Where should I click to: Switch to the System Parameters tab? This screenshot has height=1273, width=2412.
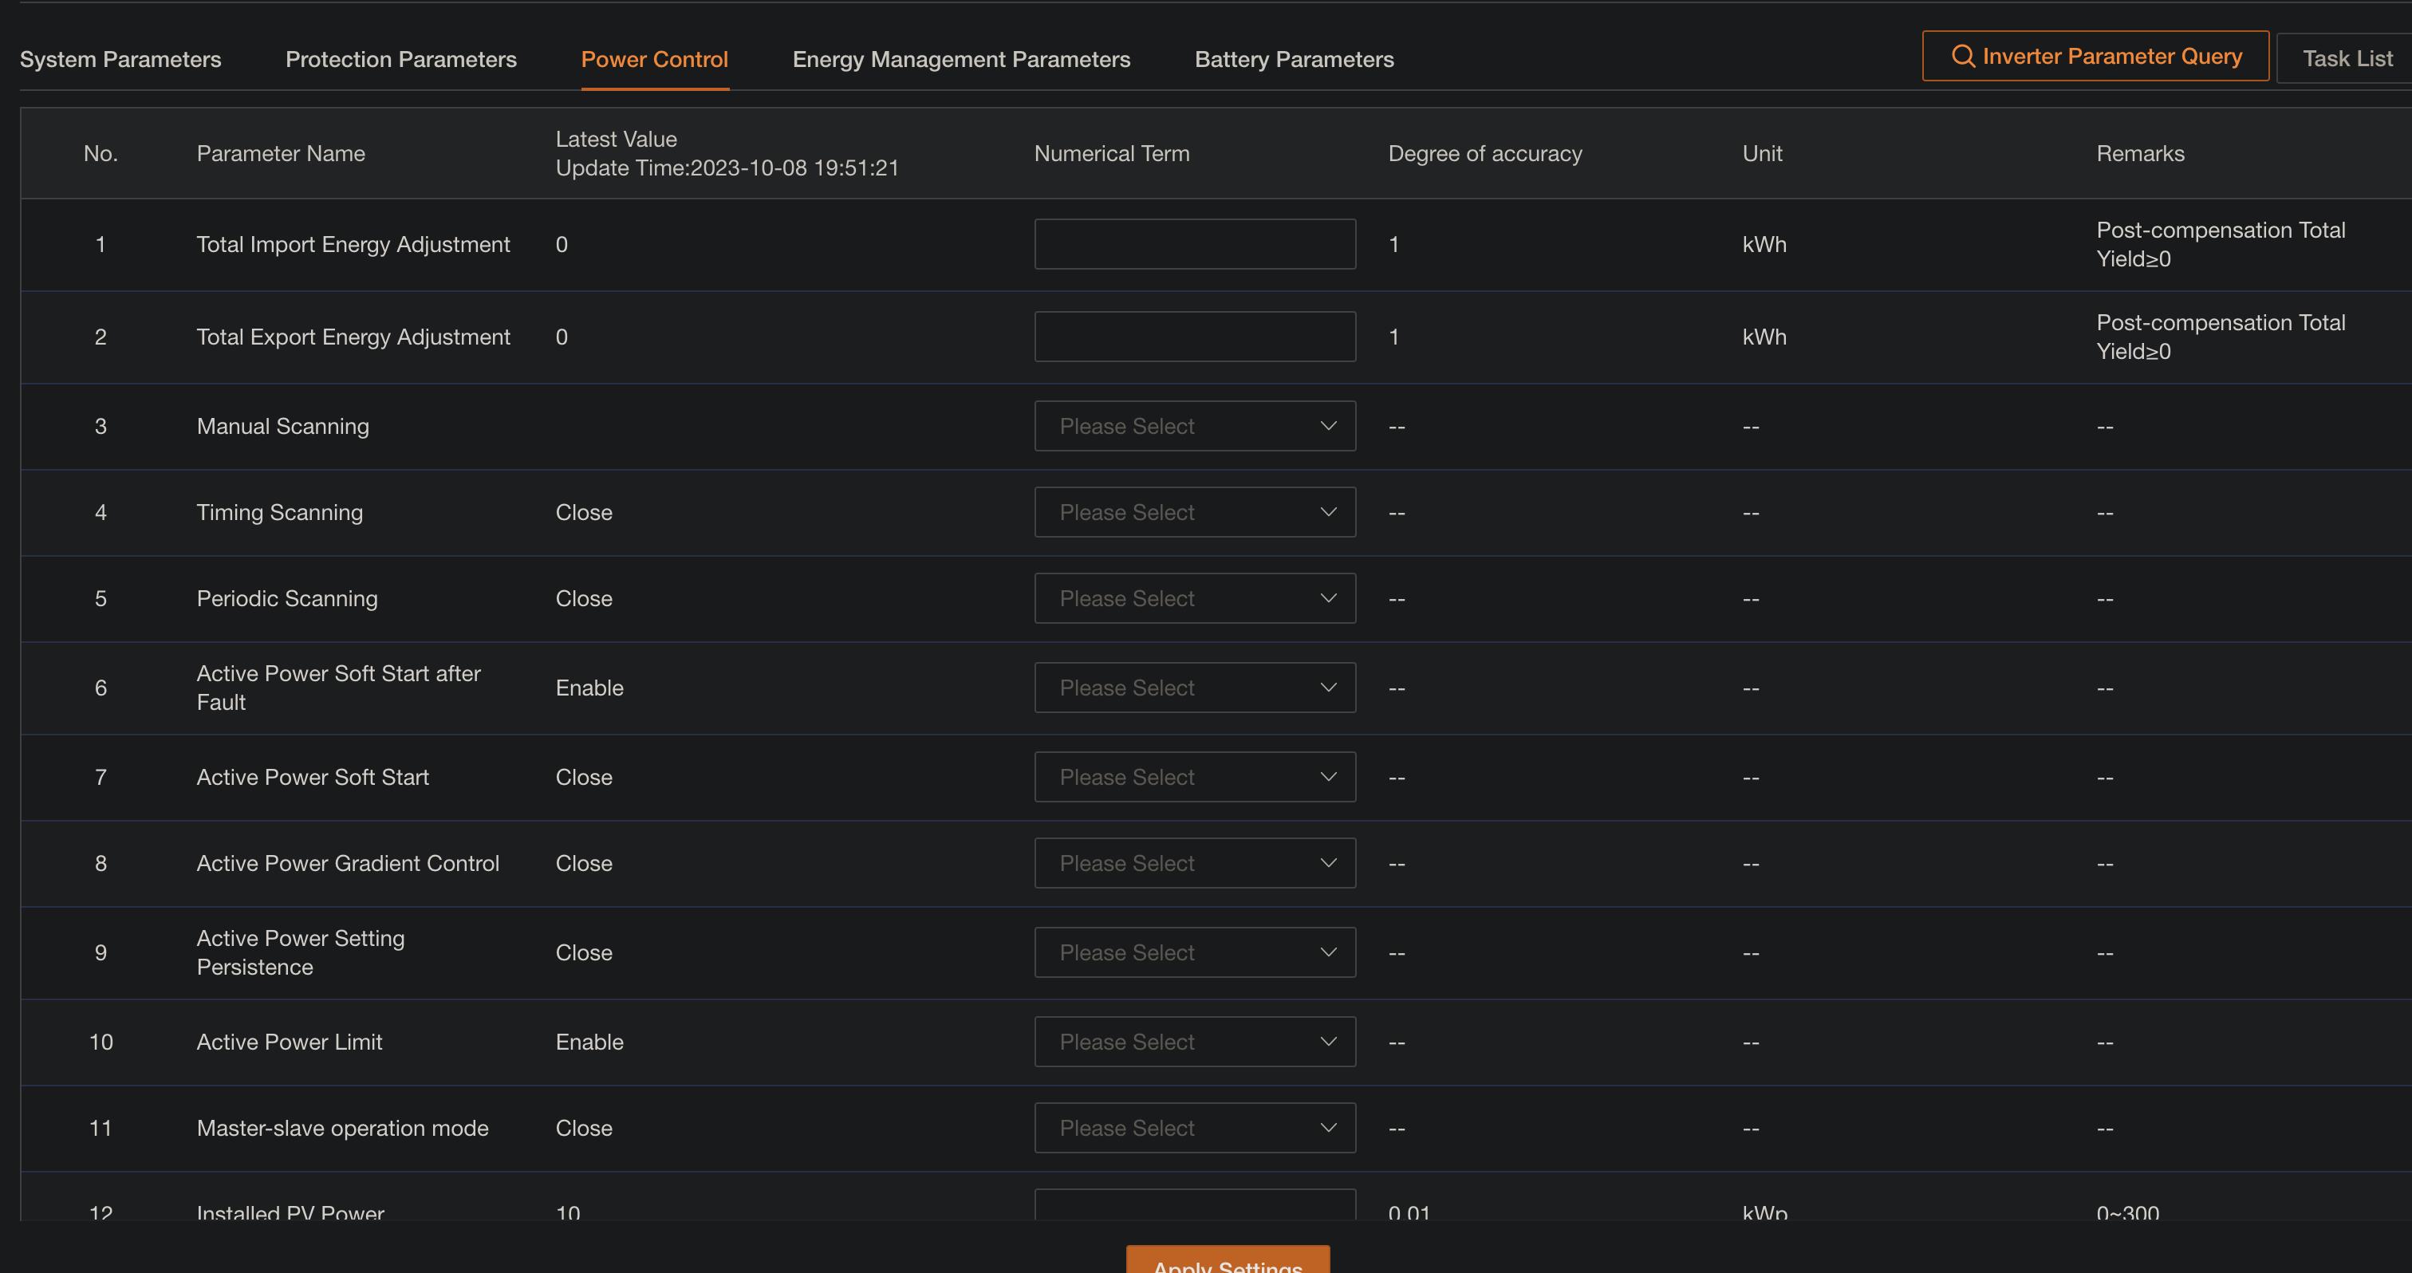(x=120, y=58)
